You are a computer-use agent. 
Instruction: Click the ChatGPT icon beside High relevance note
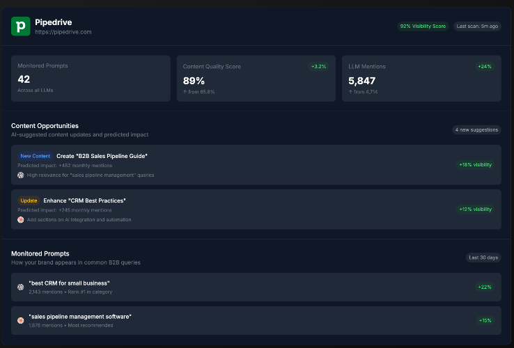coord(21,175)
